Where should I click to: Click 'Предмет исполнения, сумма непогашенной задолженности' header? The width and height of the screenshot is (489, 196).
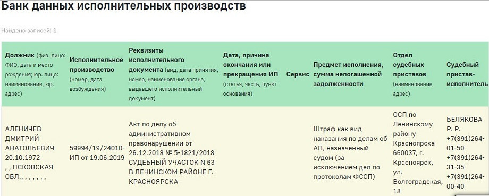(x=348, y=74)
